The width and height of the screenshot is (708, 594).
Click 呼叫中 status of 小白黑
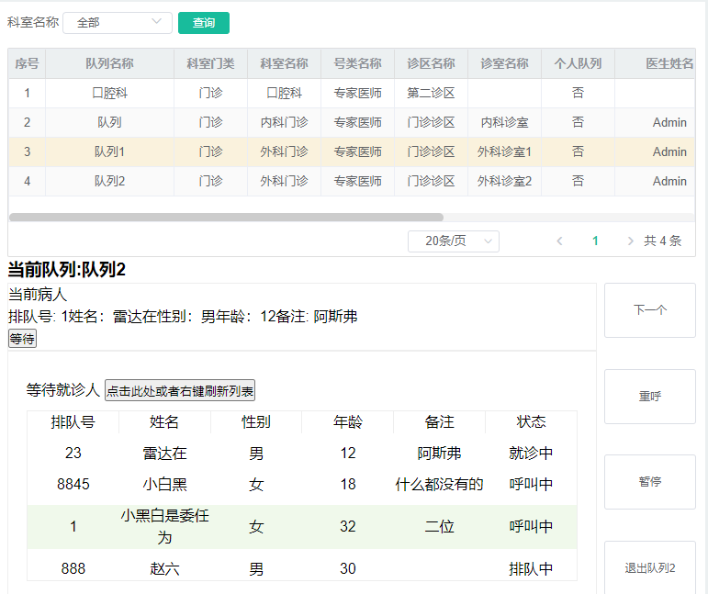(531, 485)
